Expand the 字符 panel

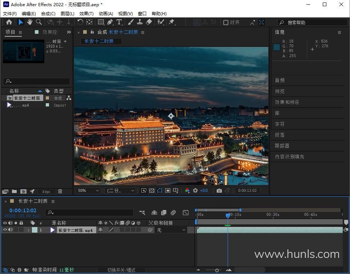[x=280, y=124]
